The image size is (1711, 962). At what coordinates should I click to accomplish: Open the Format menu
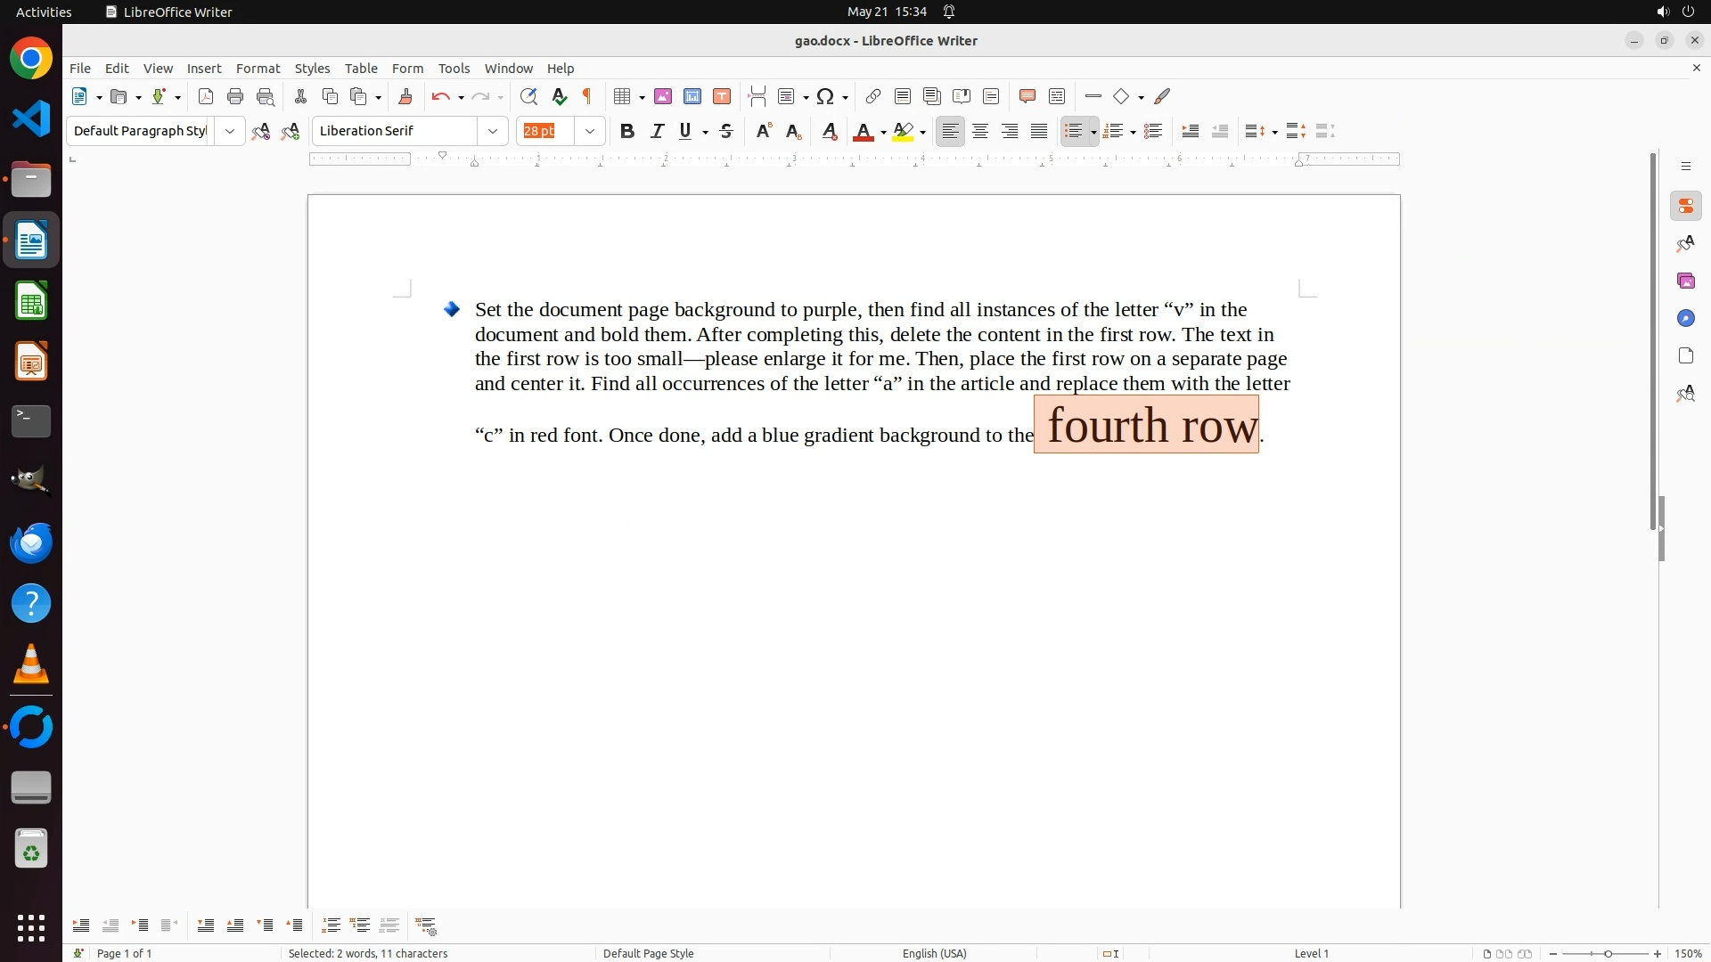click(x=258, y=69)
